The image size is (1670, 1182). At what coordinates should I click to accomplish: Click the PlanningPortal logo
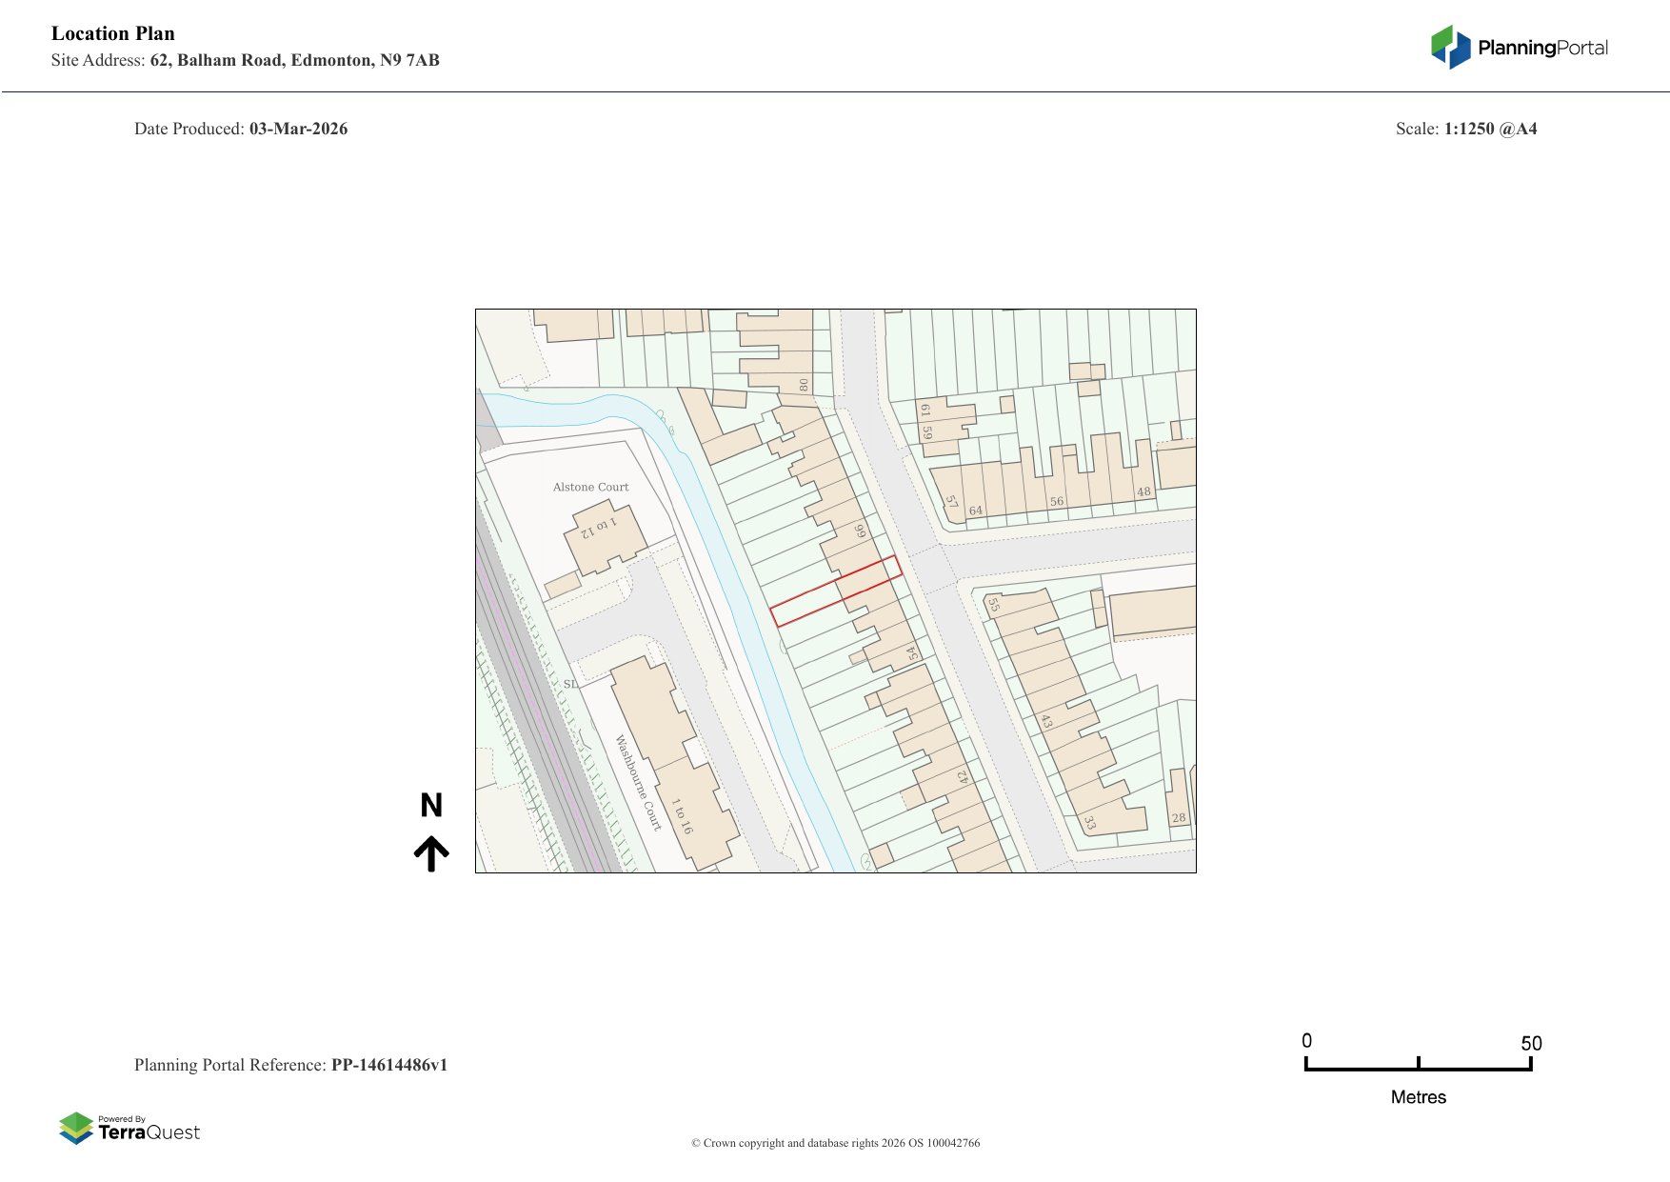tap(1519, 44)
